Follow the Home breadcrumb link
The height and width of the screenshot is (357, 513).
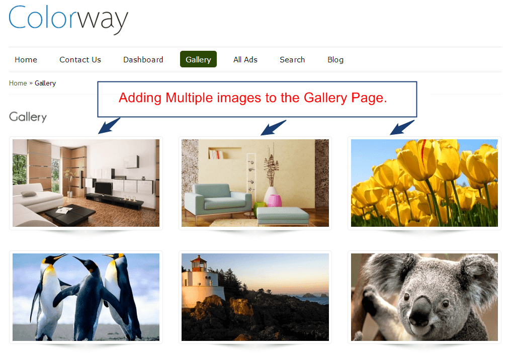click(x=18, y=83)
